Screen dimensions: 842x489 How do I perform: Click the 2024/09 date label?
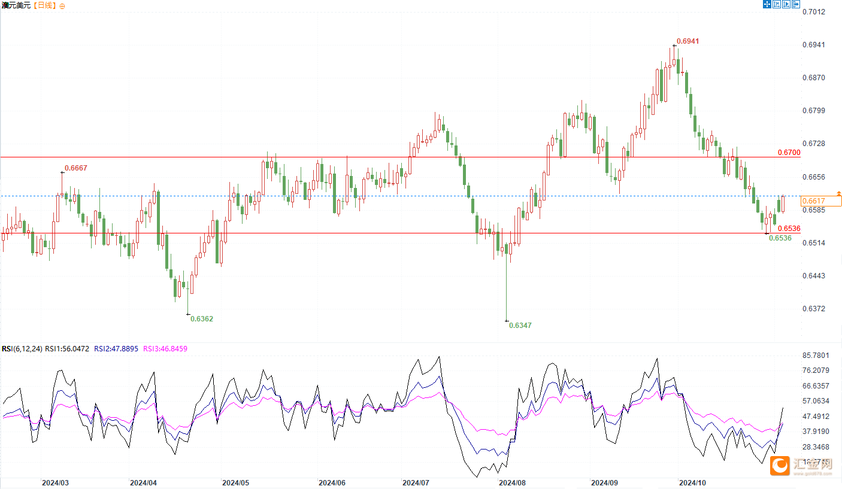(605, 482)
